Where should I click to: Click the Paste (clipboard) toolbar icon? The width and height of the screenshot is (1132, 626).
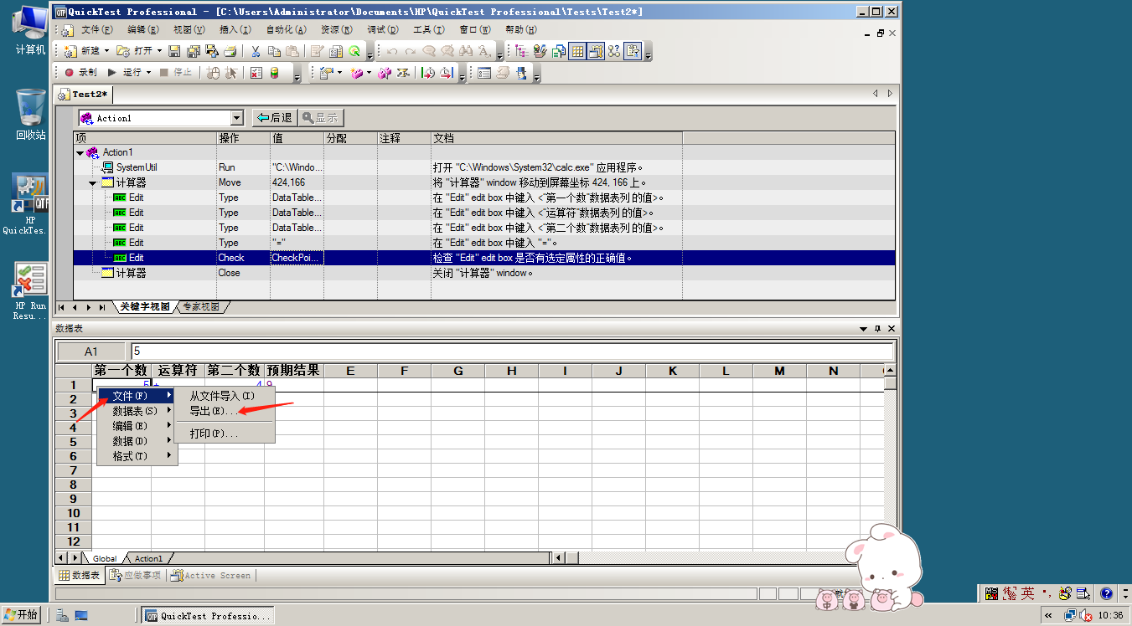292,51
